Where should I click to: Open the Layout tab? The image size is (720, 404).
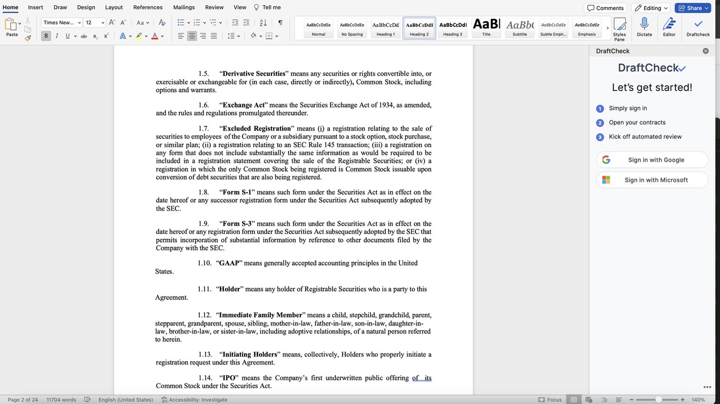point(114,7)
